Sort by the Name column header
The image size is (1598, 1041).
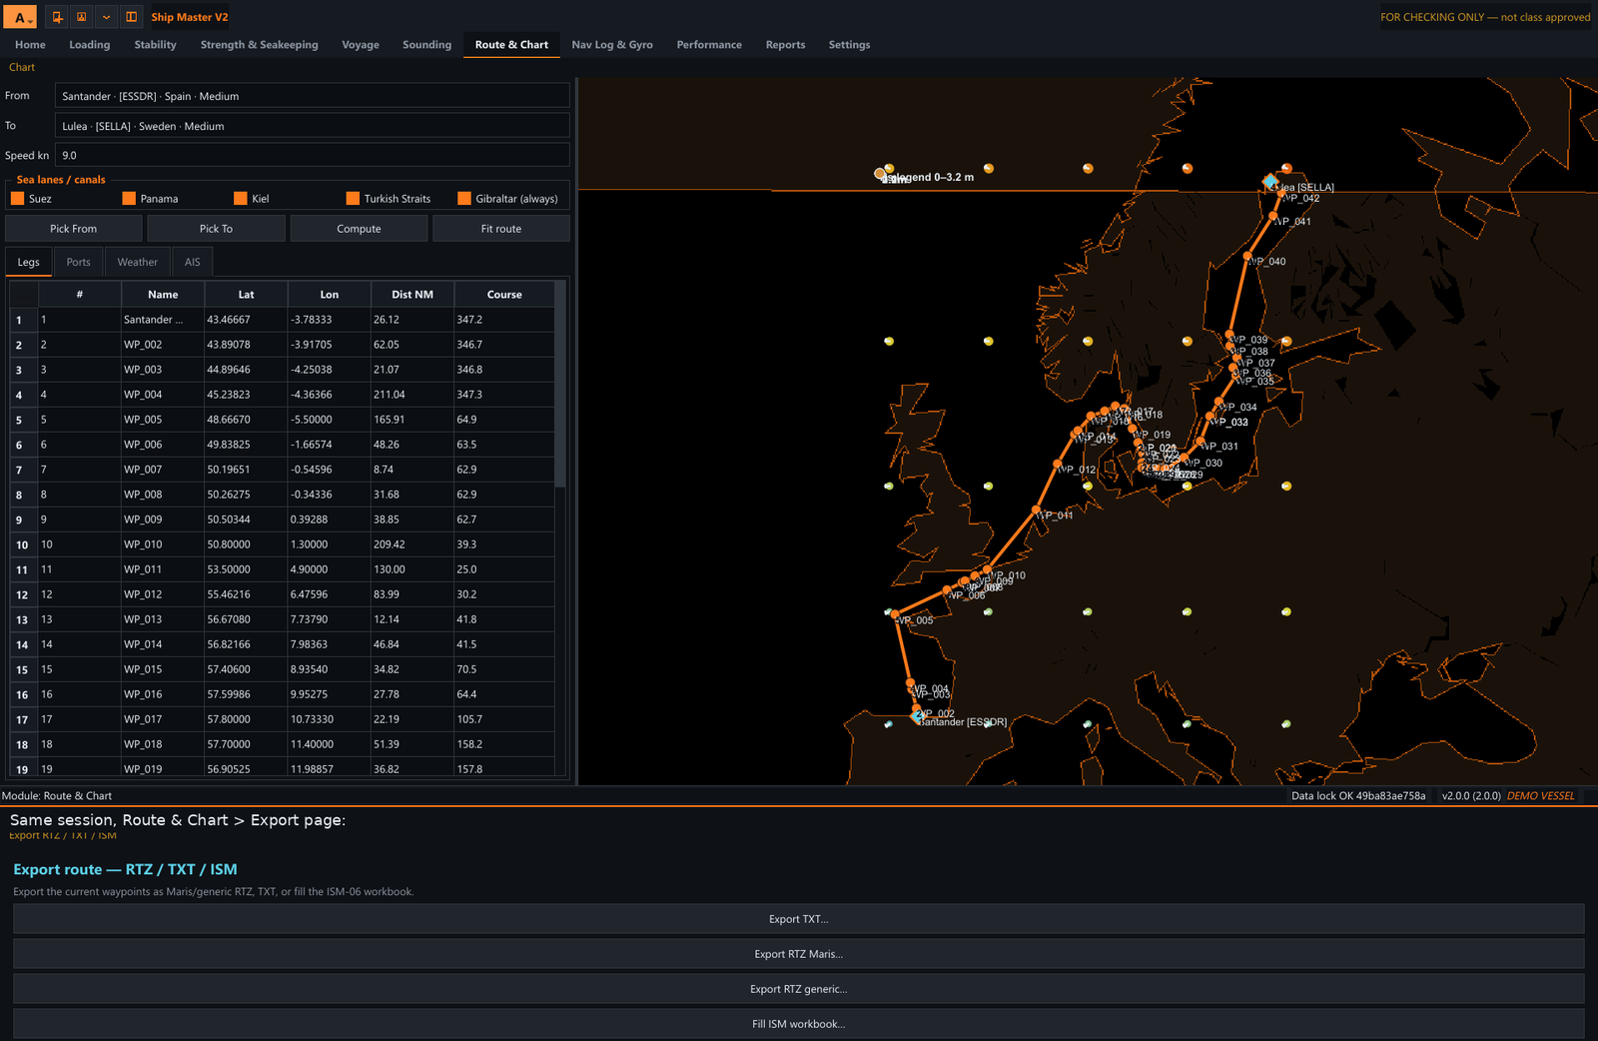click(x=163, y=295)
